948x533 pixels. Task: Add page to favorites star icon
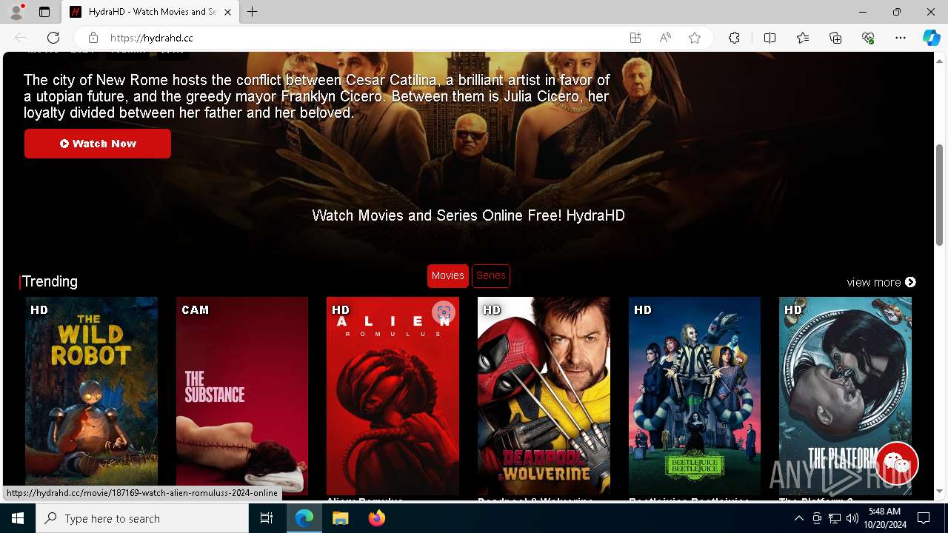coord(695,38)
